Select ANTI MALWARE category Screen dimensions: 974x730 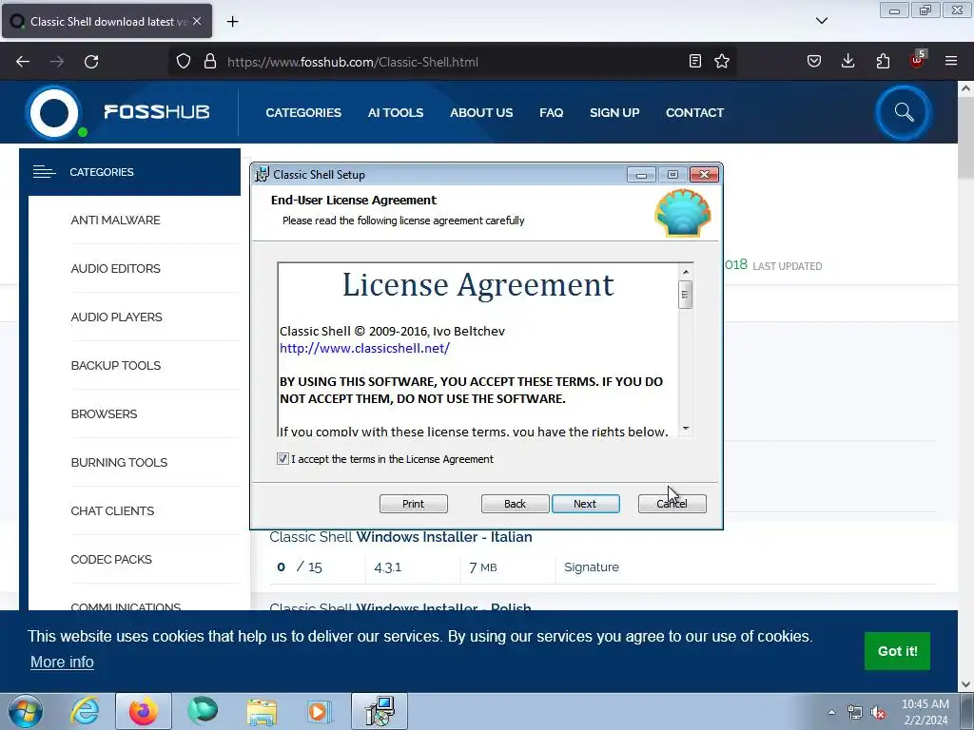115,220
